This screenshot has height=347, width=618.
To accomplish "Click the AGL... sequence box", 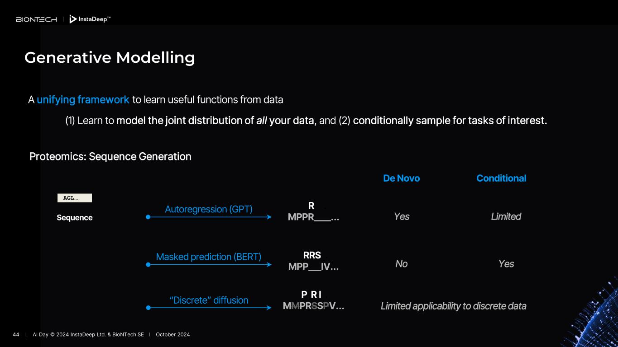I will [x=75, y=198].
